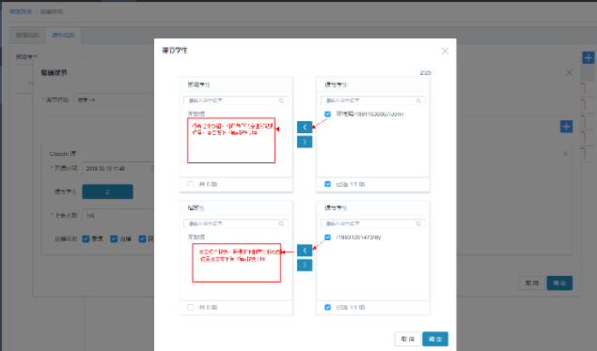597x351 pixels.
Task: Click the left-arrow transfer button in the lower transfer panel
Action: coord(305,251)
